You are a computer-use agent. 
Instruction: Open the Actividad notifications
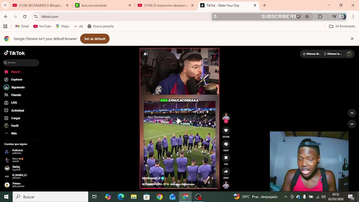pyautogui.click(x=14, y=111)
